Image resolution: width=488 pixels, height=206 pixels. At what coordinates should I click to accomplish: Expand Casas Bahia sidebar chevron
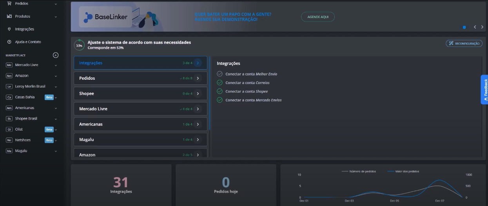point(56,97)
